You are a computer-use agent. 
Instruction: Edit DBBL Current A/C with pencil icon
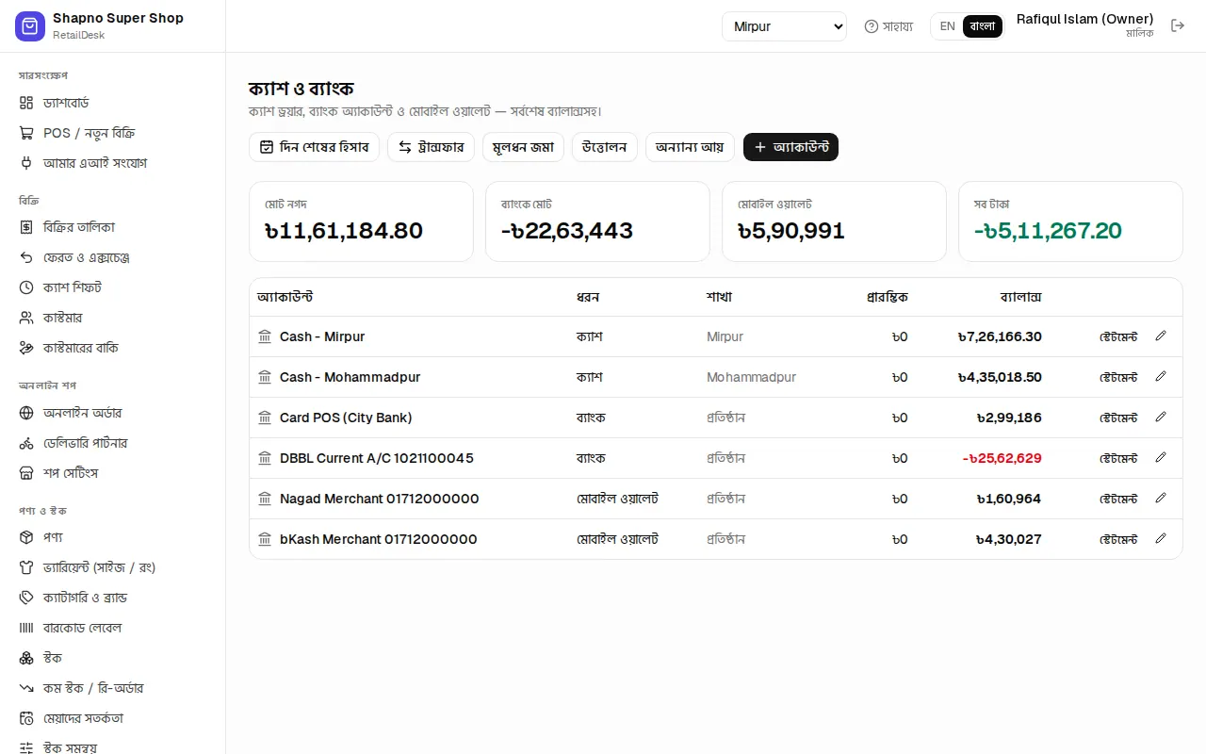point(1160,457)
